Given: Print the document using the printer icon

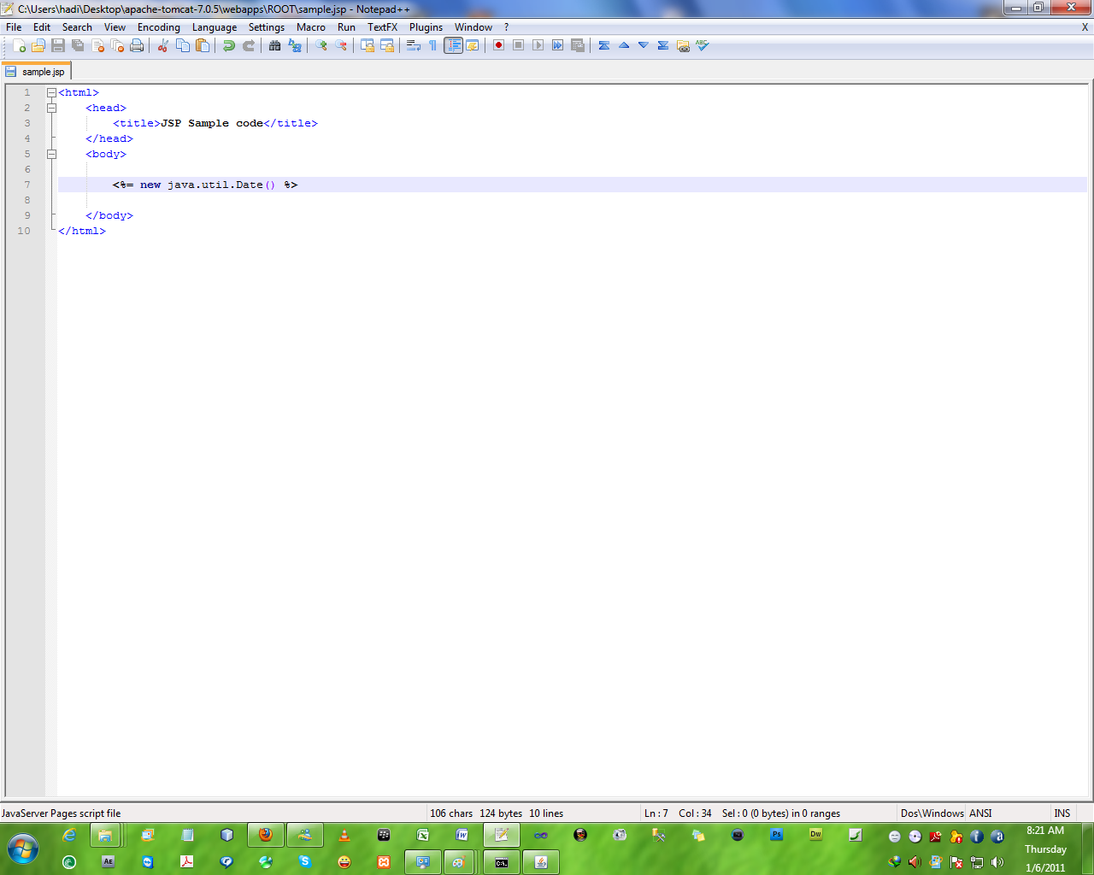Looking at the screenshot, I should point(137,45).
